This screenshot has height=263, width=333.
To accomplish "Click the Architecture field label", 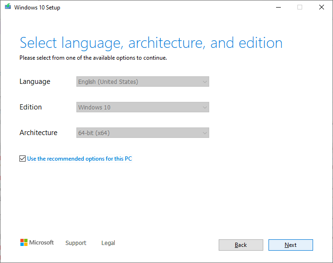I will coord(38,133).
